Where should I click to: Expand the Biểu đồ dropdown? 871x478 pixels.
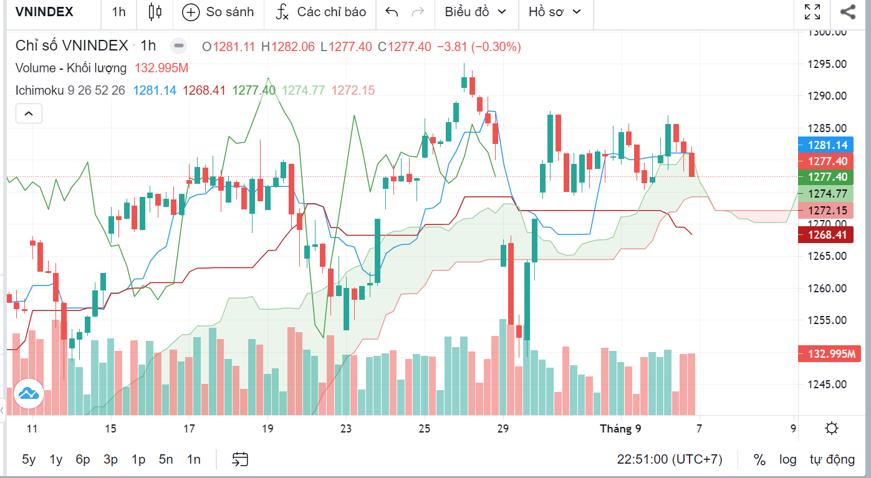[476, 12]
